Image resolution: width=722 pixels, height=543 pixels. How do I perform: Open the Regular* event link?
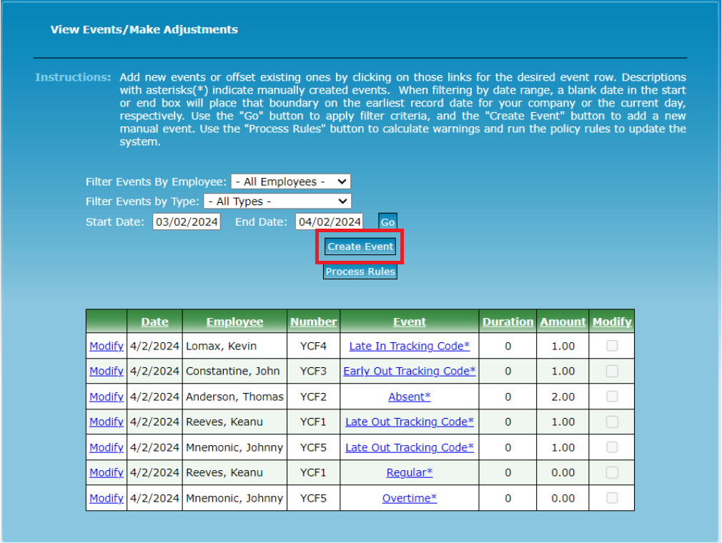tap(410, 472)
